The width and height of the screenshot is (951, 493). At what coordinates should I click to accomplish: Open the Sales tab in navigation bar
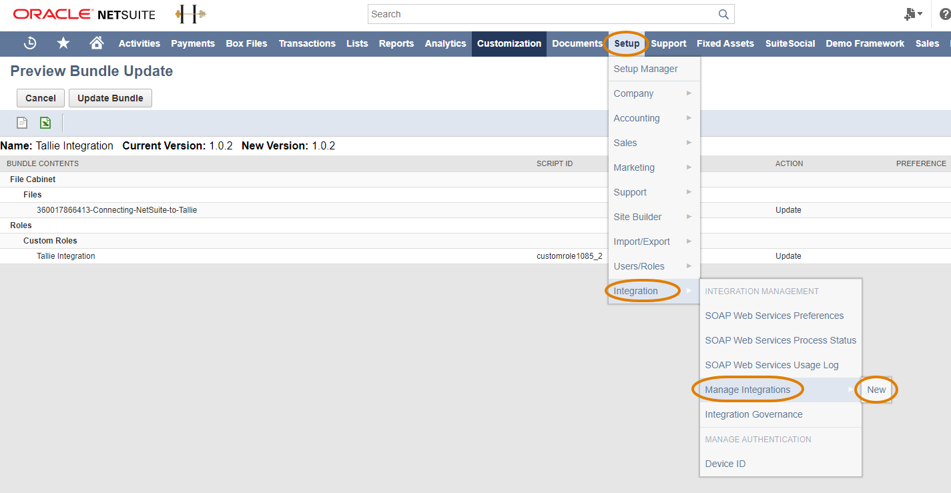tap(927, 43)
